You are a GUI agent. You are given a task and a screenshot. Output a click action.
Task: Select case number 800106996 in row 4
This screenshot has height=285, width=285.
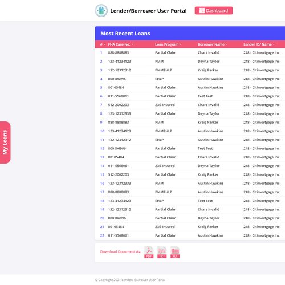click(117, 79)
